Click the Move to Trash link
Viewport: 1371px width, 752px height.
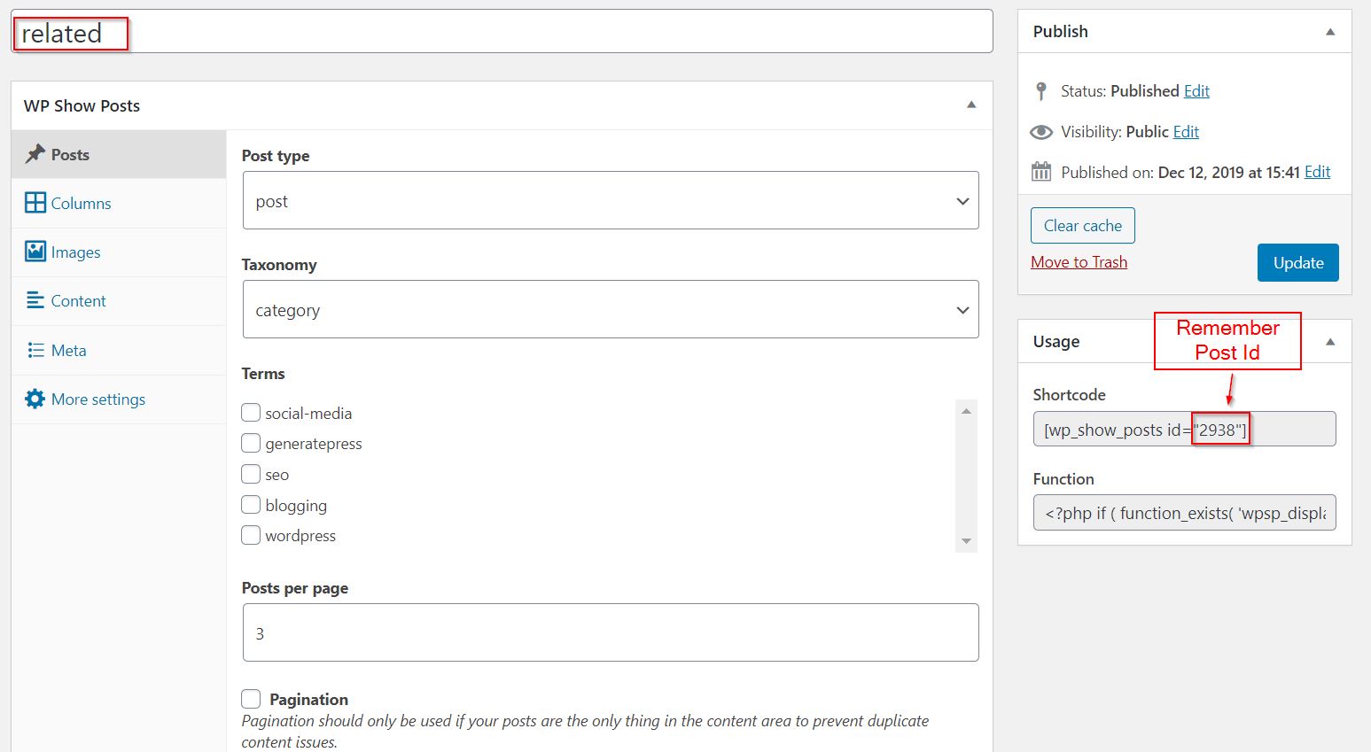point(1079,261)
